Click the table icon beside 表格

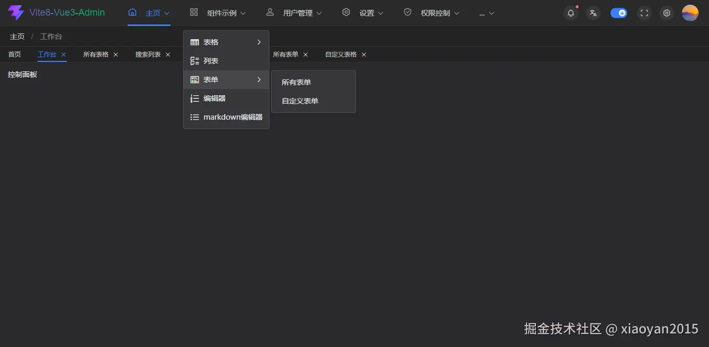pos(195,42)
